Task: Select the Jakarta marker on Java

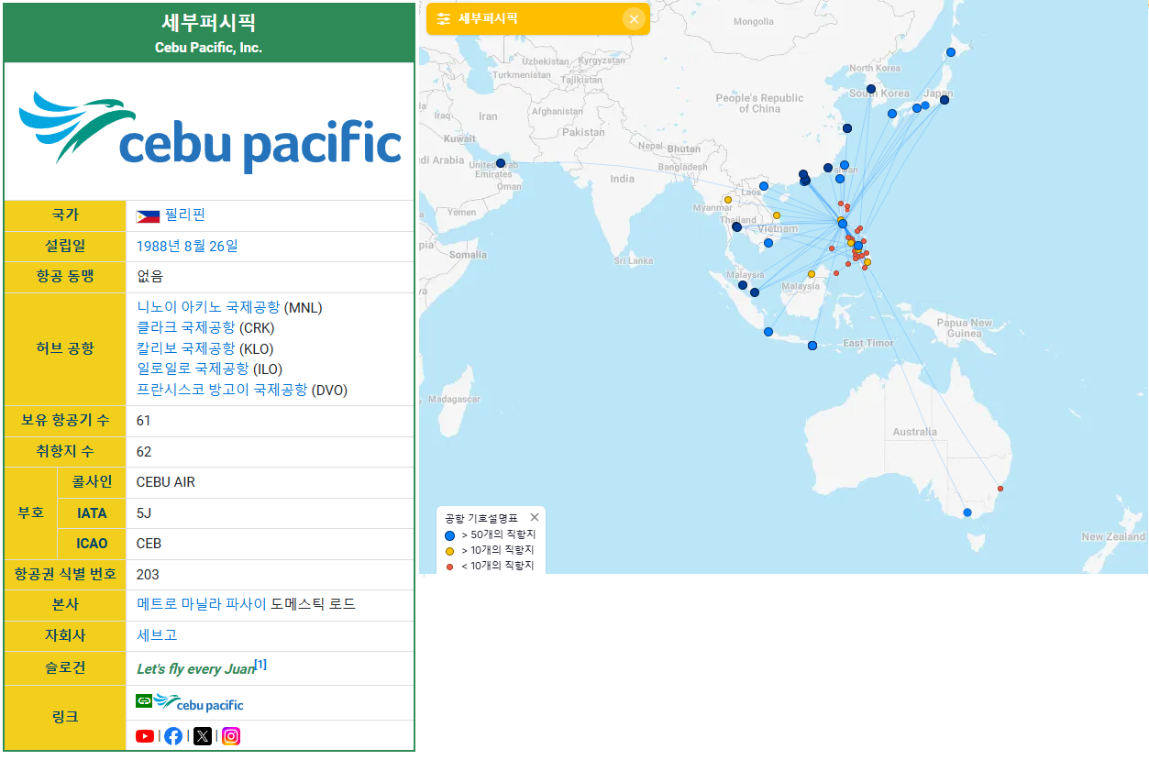Action: tap(768, 332)
